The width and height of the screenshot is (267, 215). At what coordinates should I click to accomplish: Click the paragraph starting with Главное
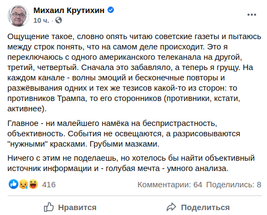pos(124,134)
